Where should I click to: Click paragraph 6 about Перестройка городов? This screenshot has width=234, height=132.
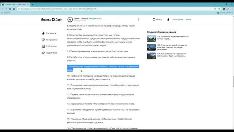coord(103,40)
